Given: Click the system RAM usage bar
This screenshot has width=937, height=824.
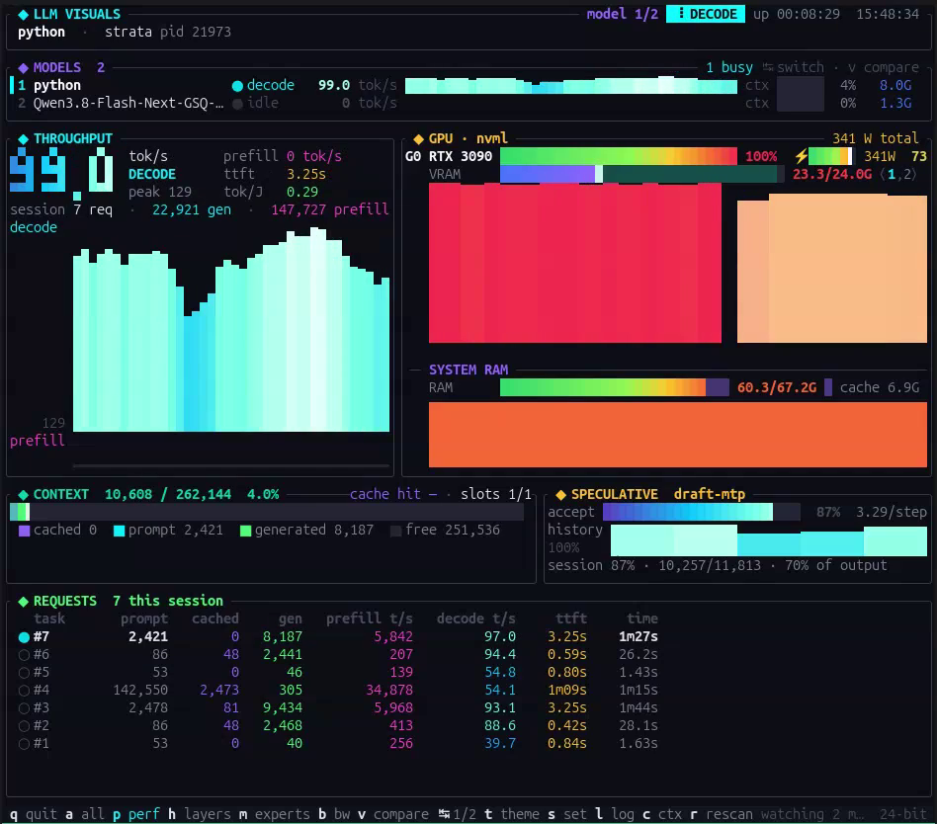Looking at the screenshot, I should (x=615, y=387).
